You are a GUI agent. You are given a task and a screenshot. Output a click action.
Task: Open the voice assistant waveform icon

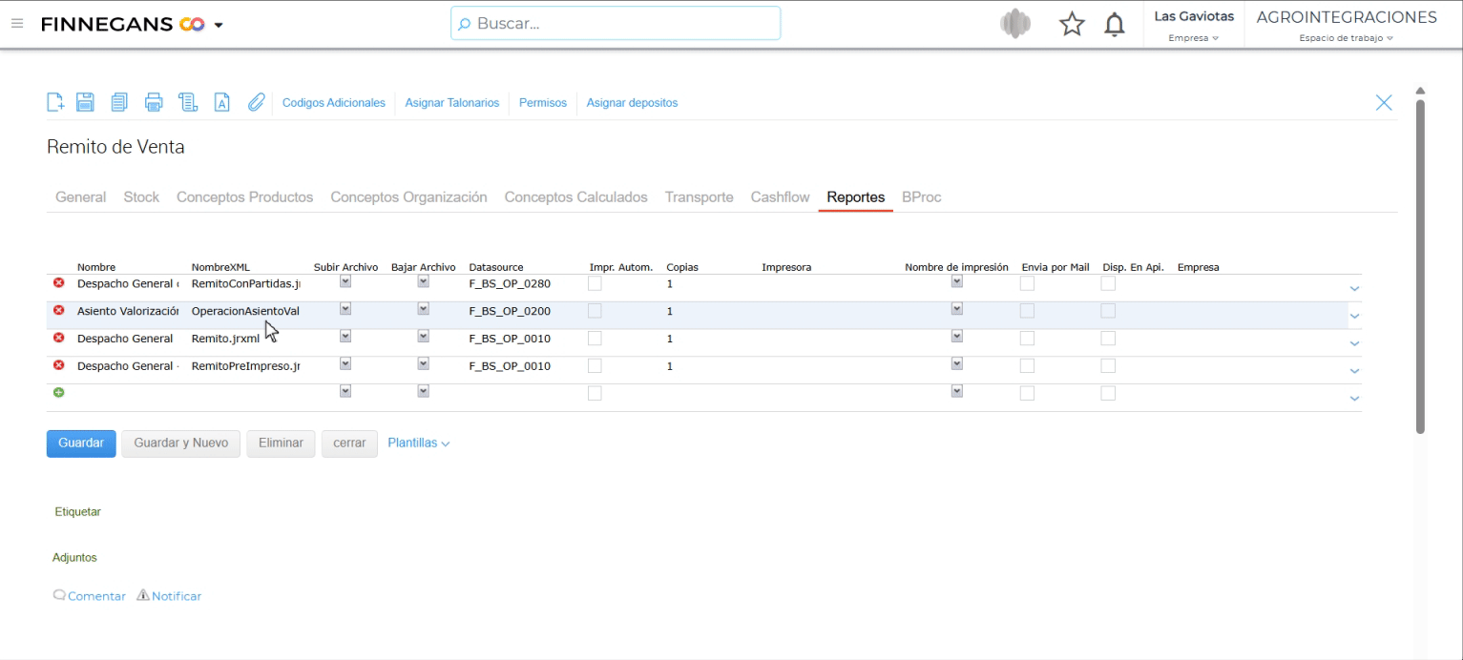pos(1015,23)
